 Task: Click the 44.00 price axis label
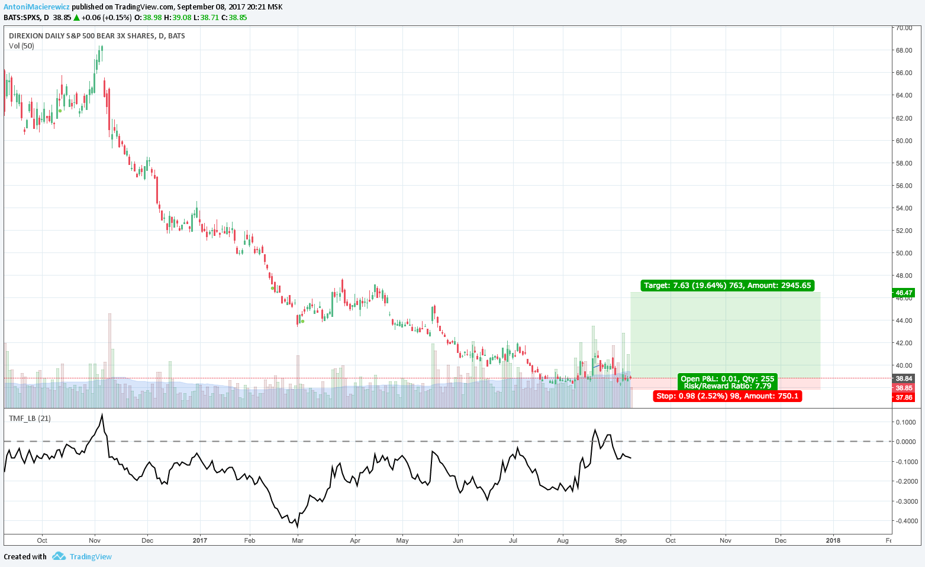[x=904, y=320]
